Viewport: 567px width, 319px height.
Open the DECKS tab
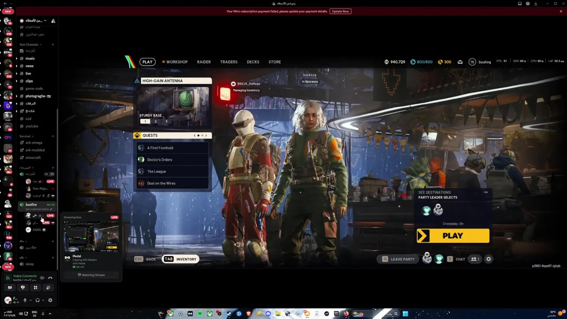tap(253, 62)
